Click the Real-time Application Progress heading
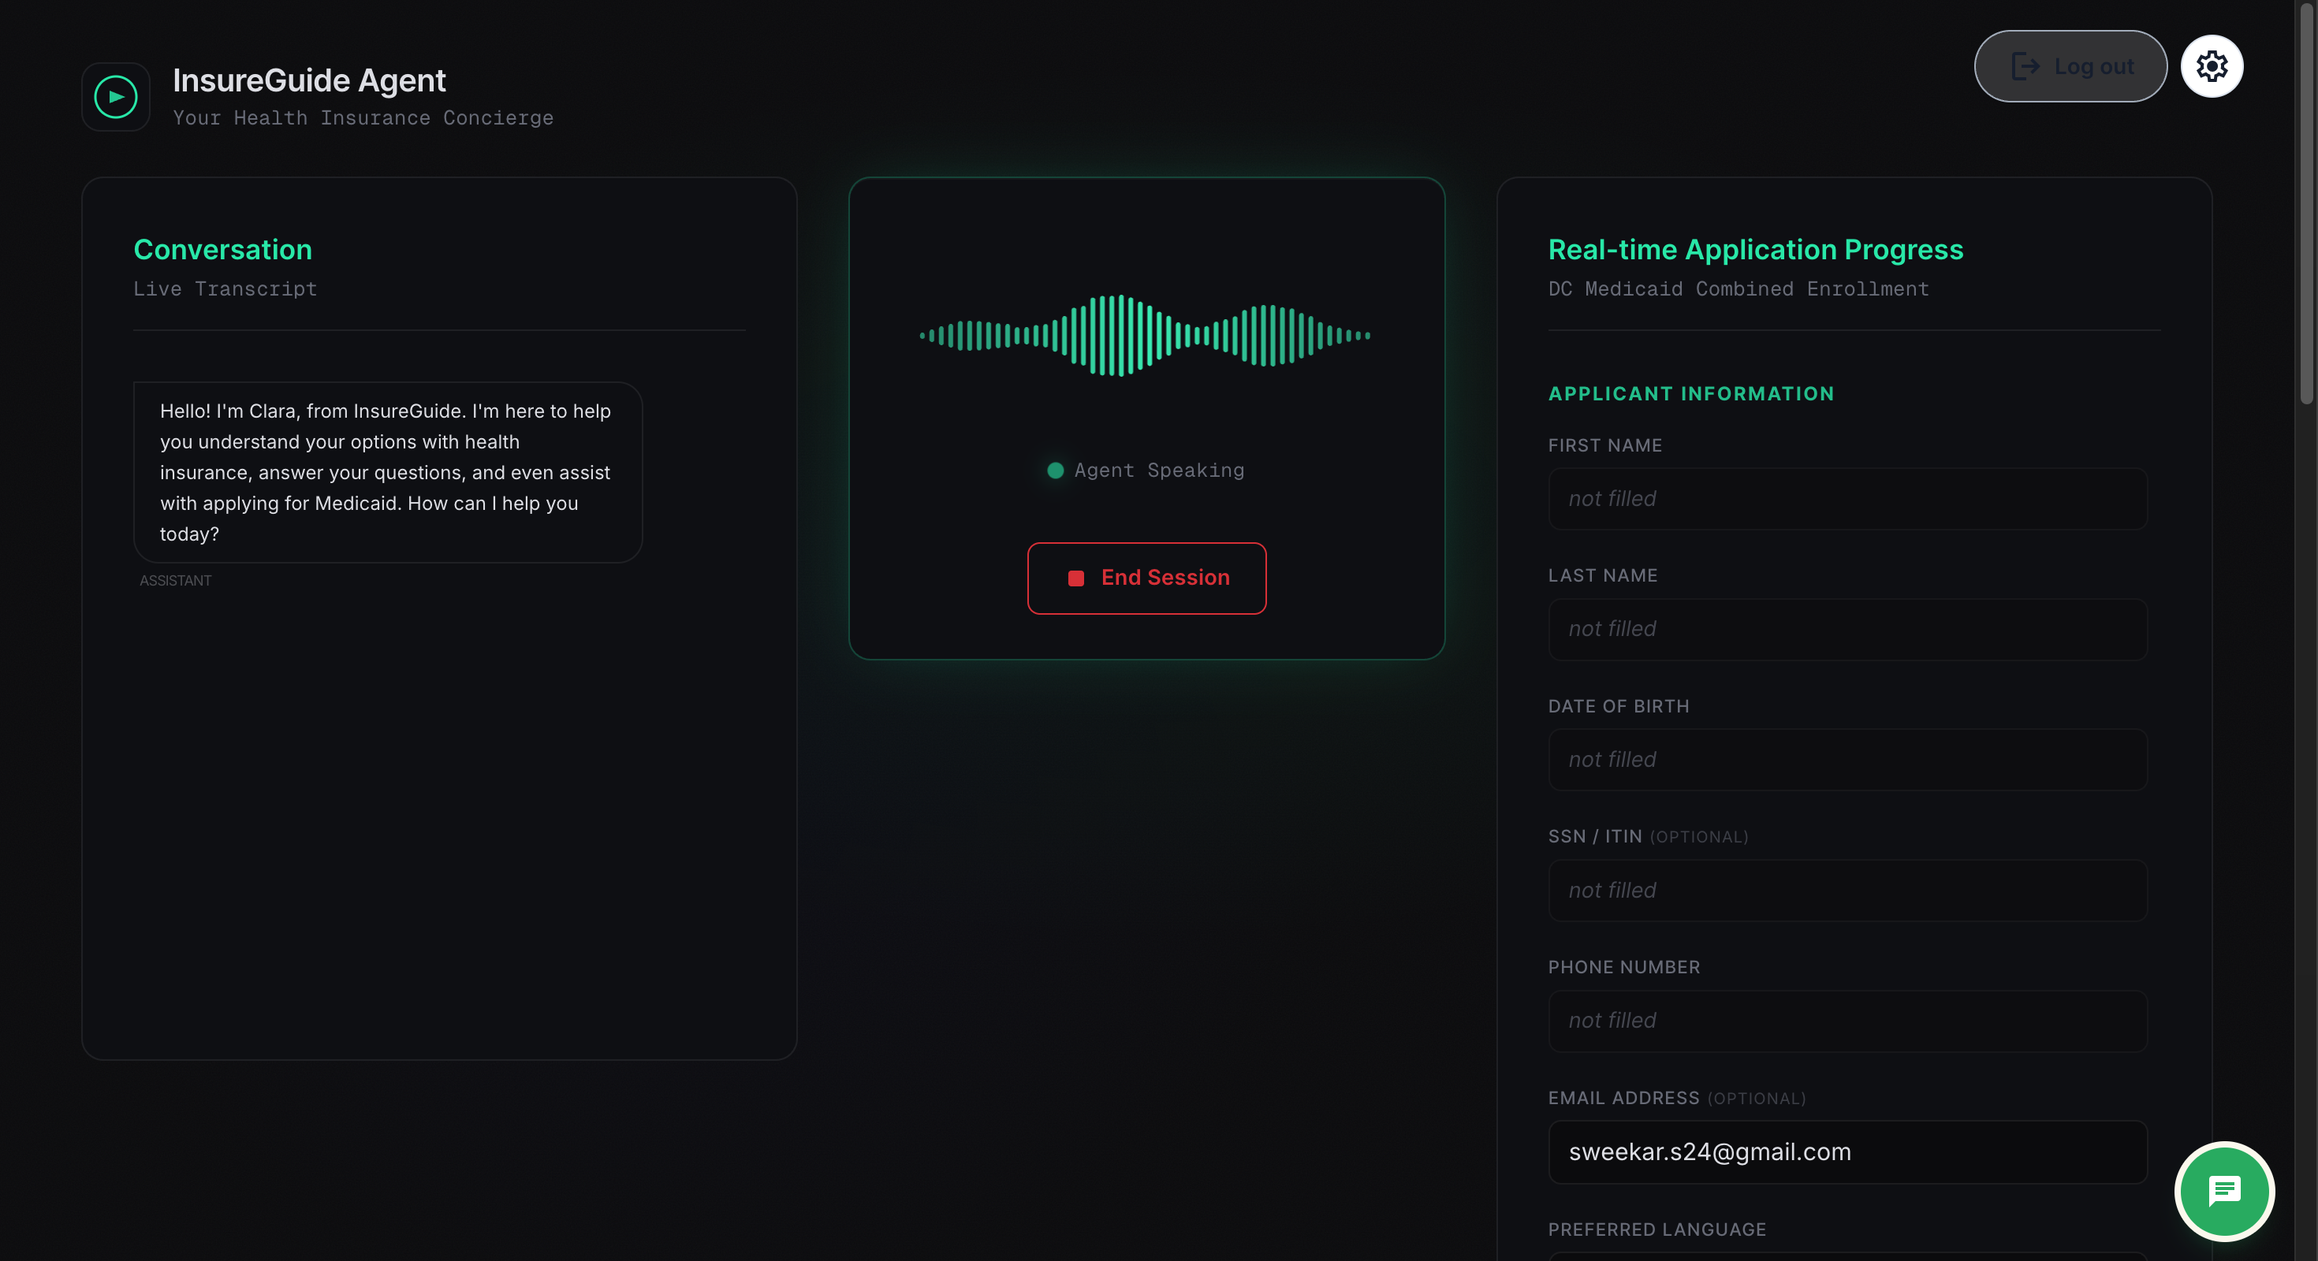 [x=1755, y=249]
